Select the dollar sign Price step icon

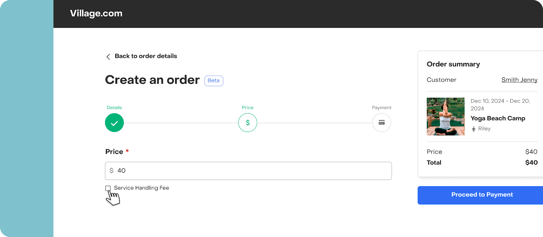pos(248,123)
